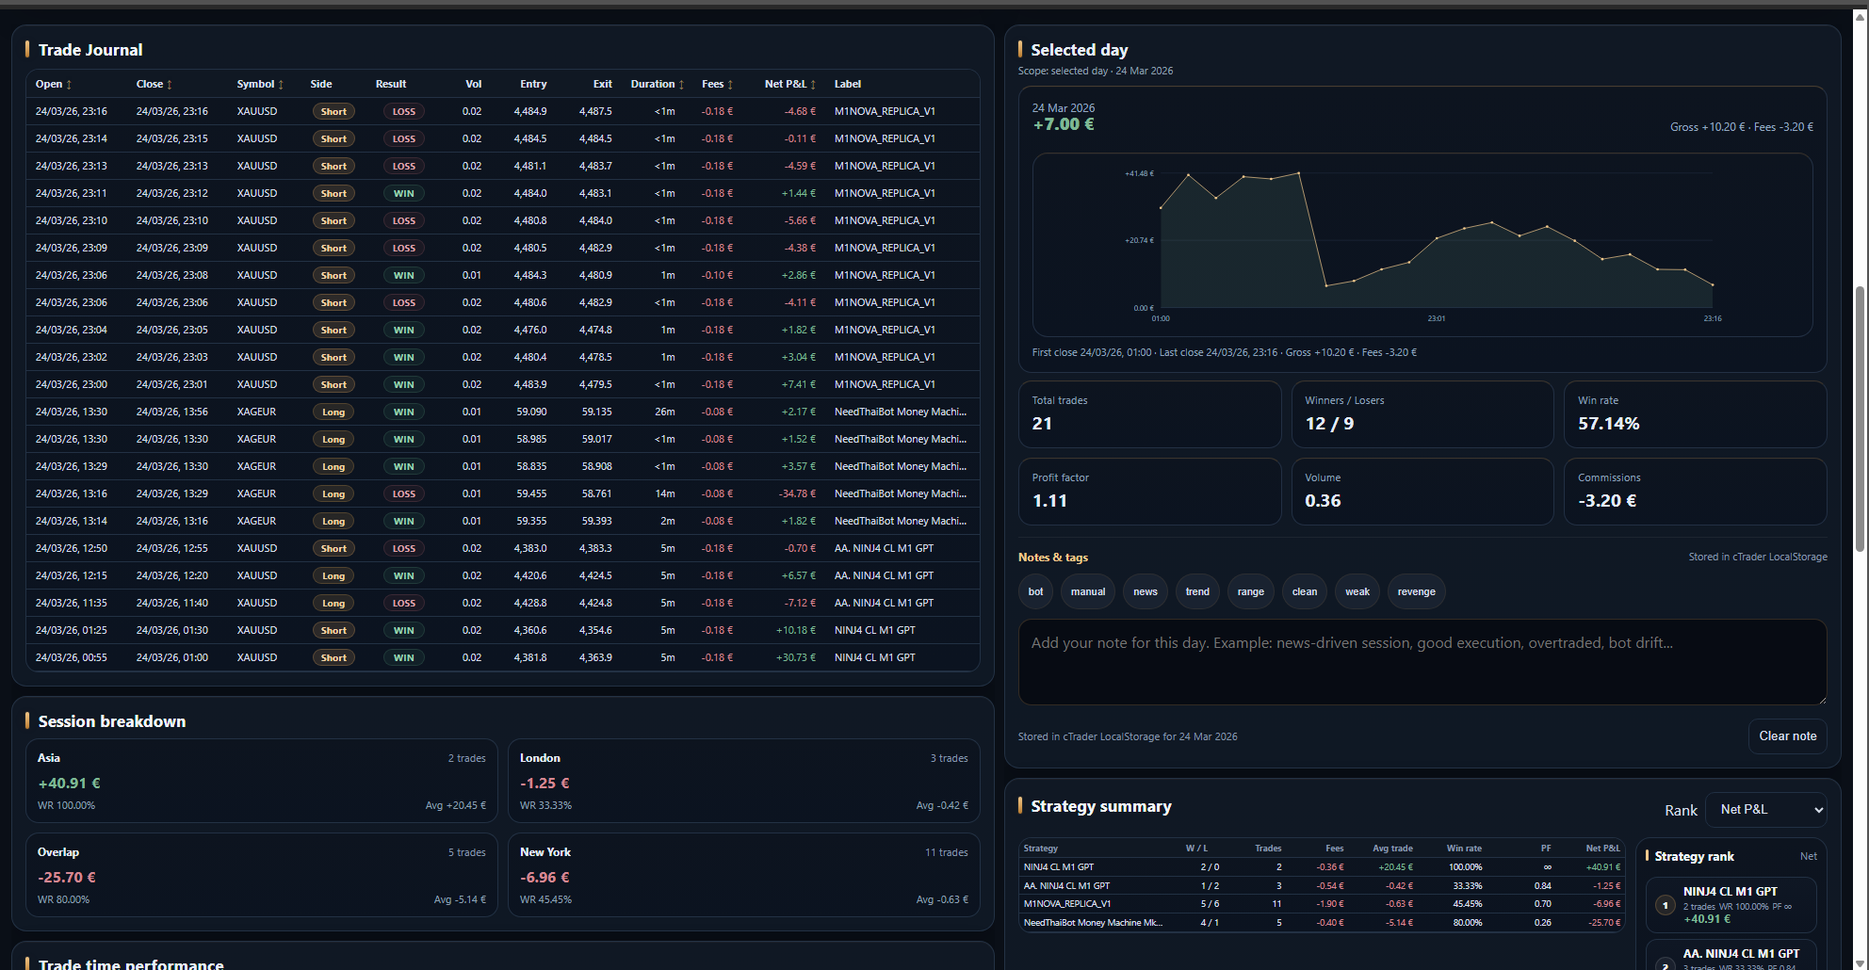Click the rank 1 badge for NINJ4 CL M1 GPT
Viewport: 1869px width, 970px height.
(x=1665, y=905)
